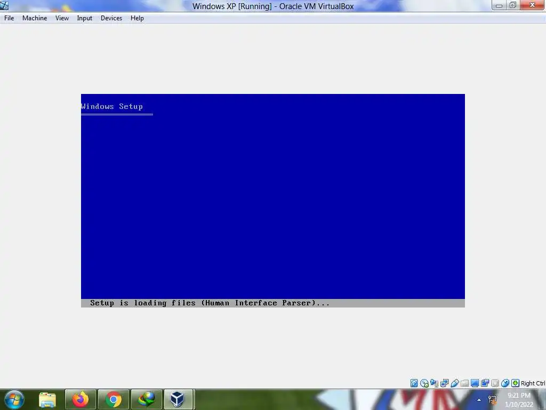Click the hard disk activity status icon
Image resolution: width=546 pixels, height=410 pixels.
tap(414, 383)
